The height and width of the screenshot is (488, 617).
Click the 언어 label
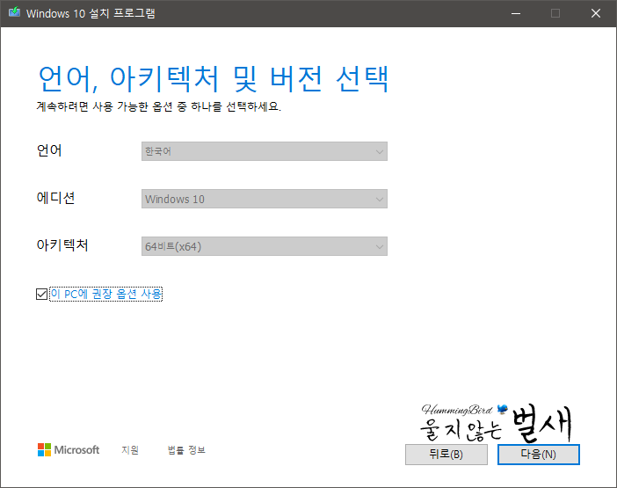pos(49,150)
